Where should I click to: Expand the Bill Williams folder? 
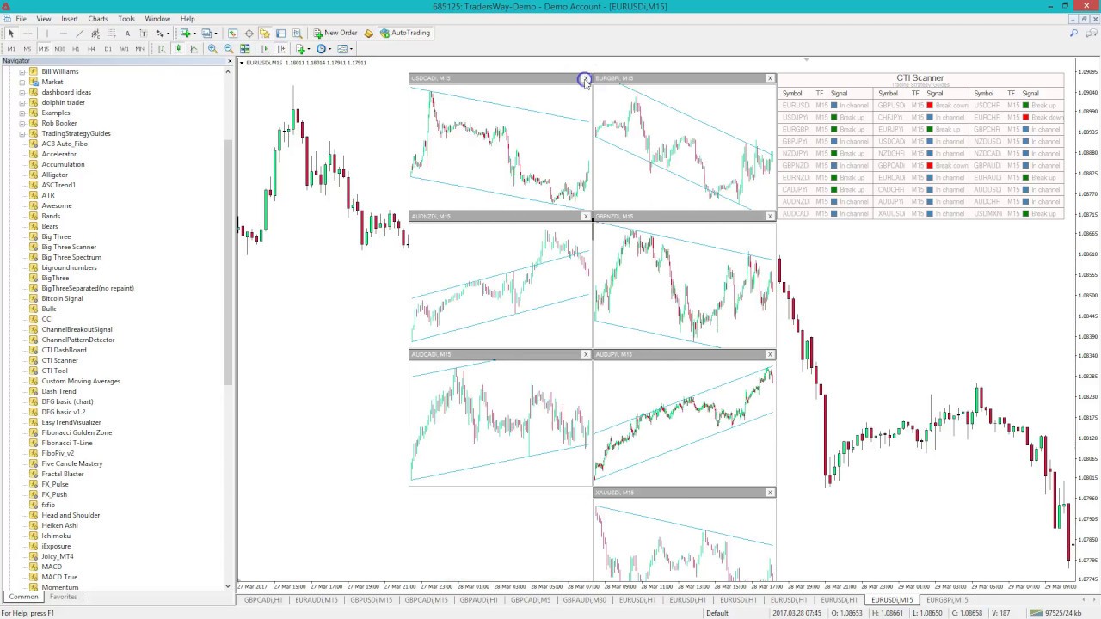pos(22,71)
